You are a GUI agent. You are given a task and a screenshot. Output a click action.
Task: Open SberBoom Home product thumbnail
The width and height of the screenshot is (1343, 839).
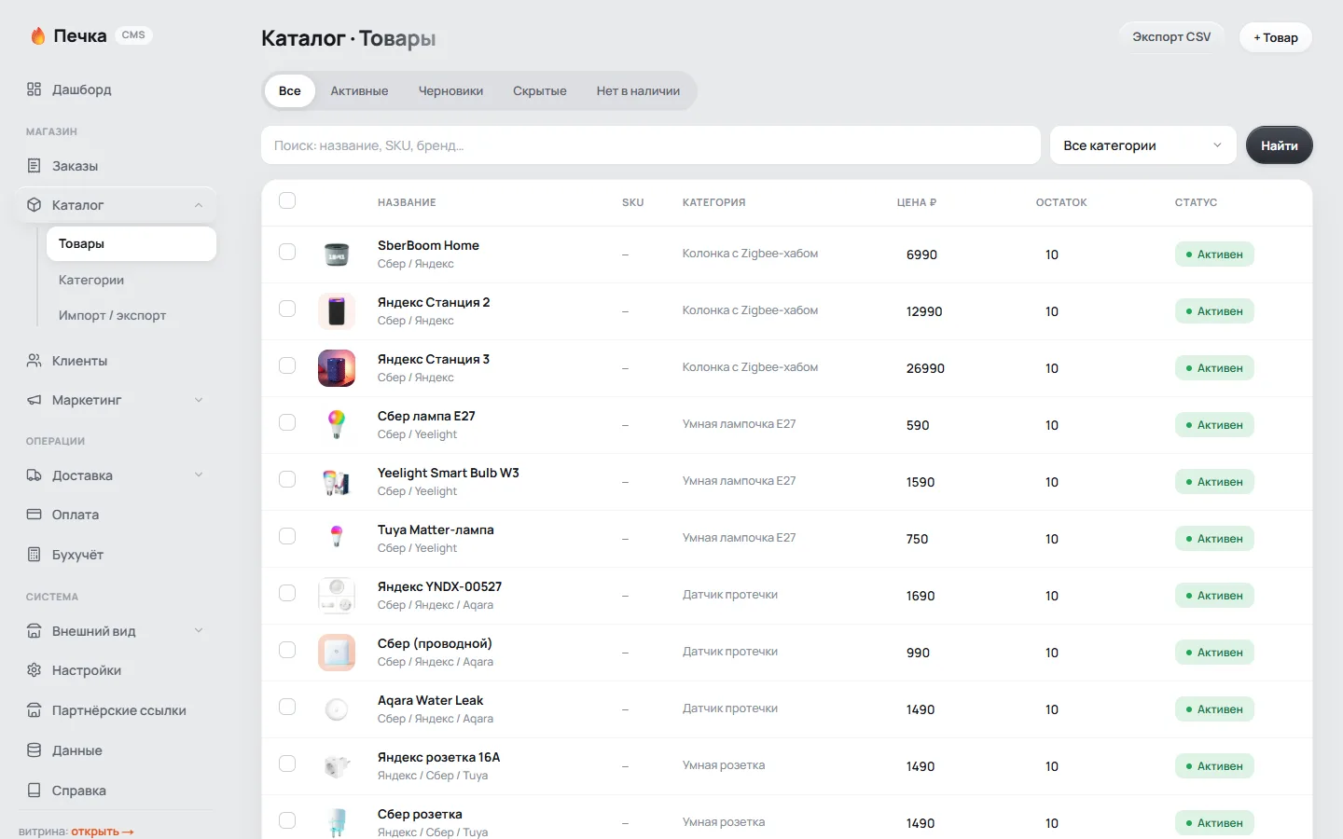pyautogui.click(x=337, y=254)
